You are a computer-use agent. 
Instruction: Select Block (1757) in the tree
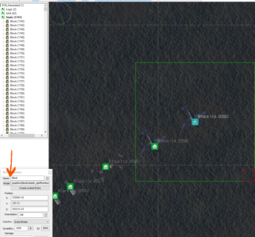click(x=17, y=81)
